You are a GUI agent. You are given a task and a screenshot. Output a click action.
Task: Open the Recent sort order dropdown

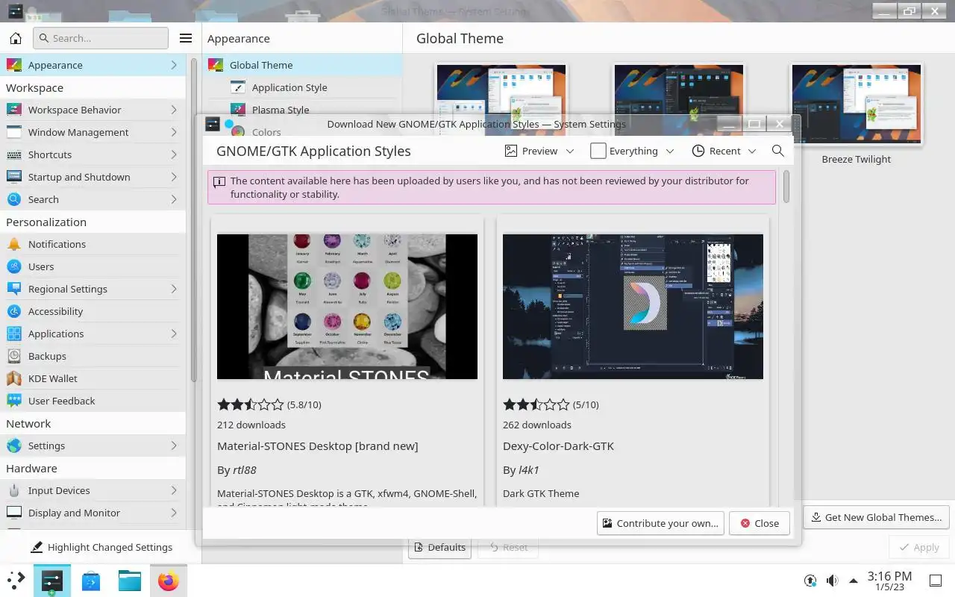pyautogui.click(x=724, y=151)
